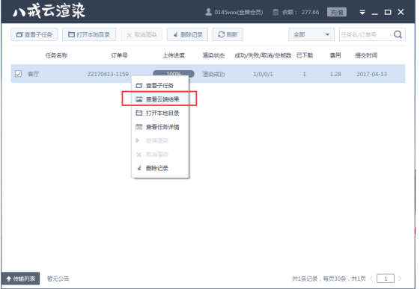This screenshot has width=420, height=289.
Task: Click the user account icon in the title bar
Action: point(208,12)
